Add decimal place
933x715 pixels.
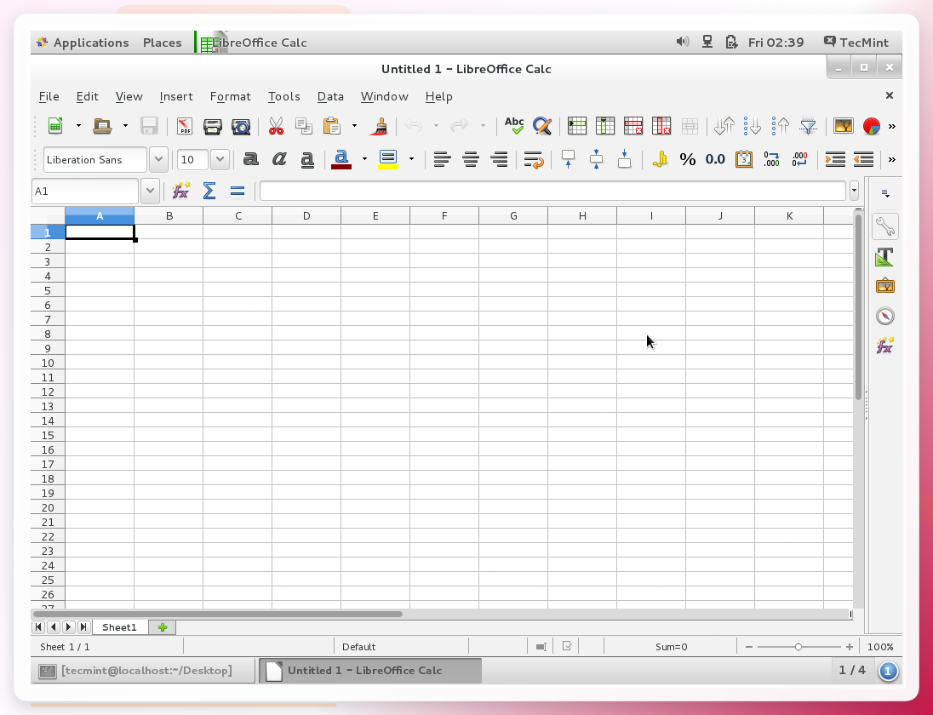point(772,159)
